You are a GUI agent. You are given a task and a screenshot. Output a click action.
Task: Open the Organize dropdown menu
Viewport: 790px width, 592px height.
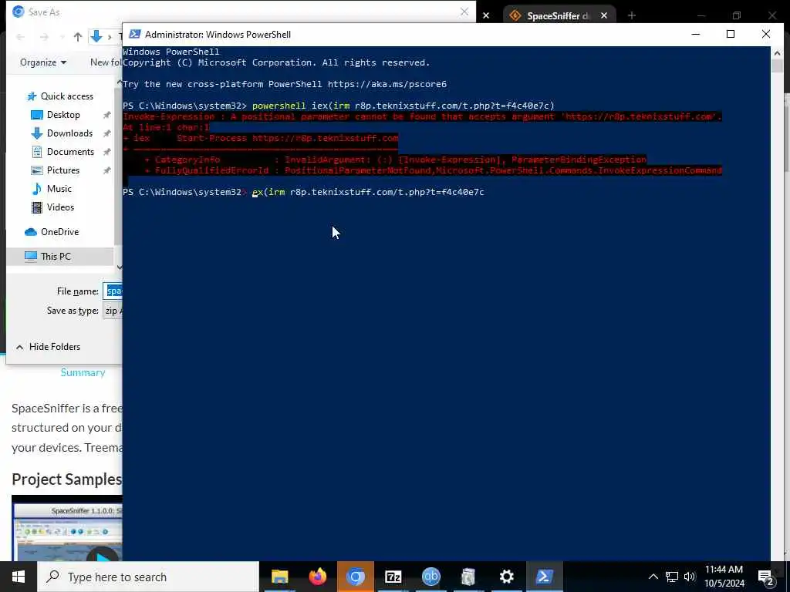43,62
